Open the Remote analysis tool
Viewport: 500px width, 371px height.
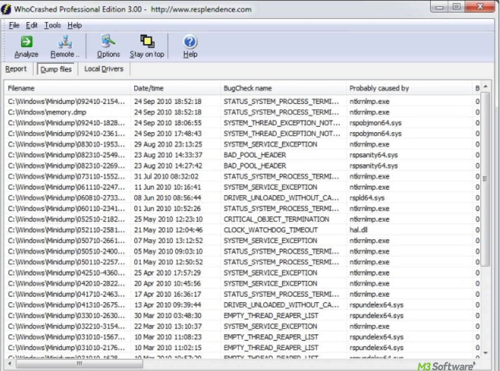(65, 46)
